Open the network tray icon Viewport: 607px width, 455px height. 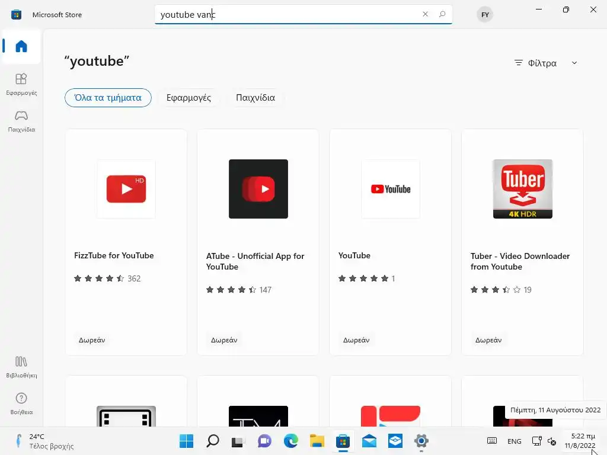536,441
